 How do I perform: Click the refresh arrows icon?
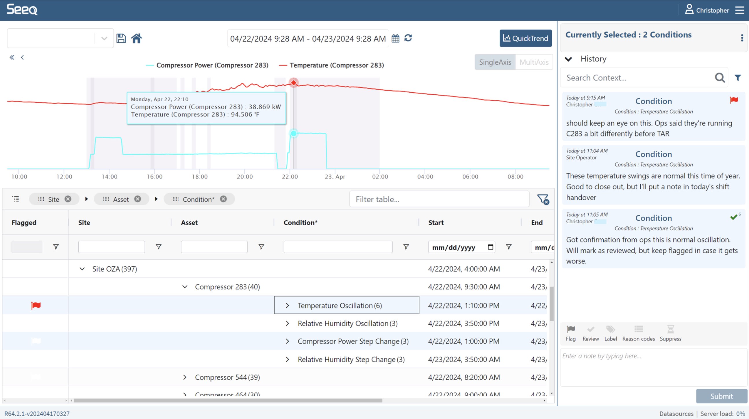pos(408,38)
